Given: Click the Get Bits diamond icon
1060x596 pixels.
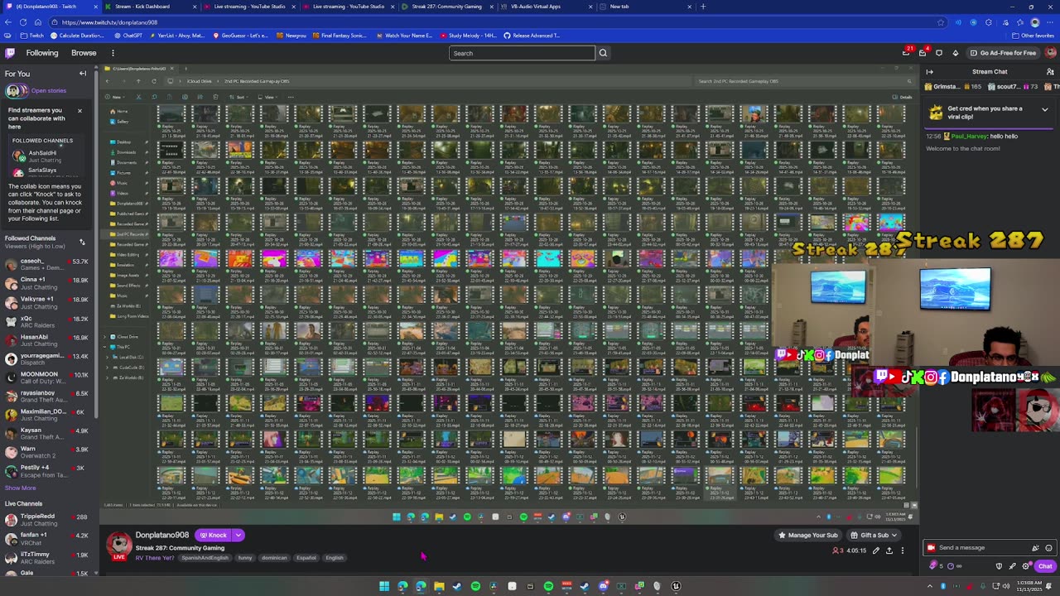Looking at the screenshot, I should [955, 53].
